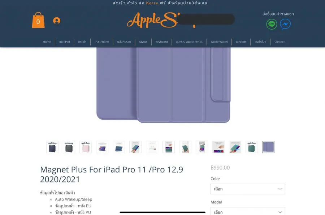Click the main purple case product image
This screenshot has width=325, height=215.
(163, 85)
